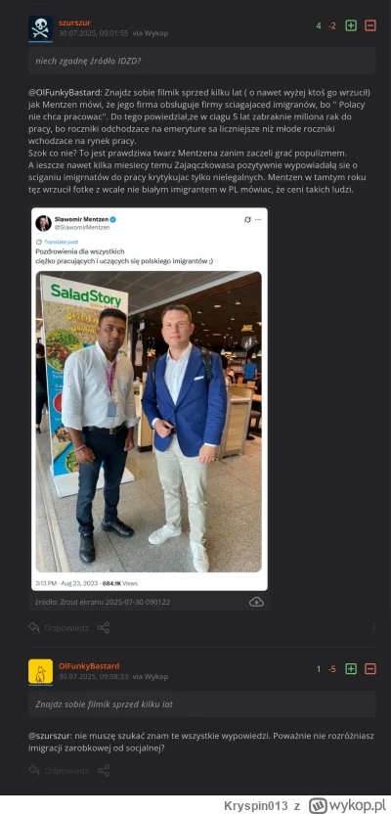The image size is (391, 815).
Task: Share szurszur's comment using the share icon
Action: [104, 627]
